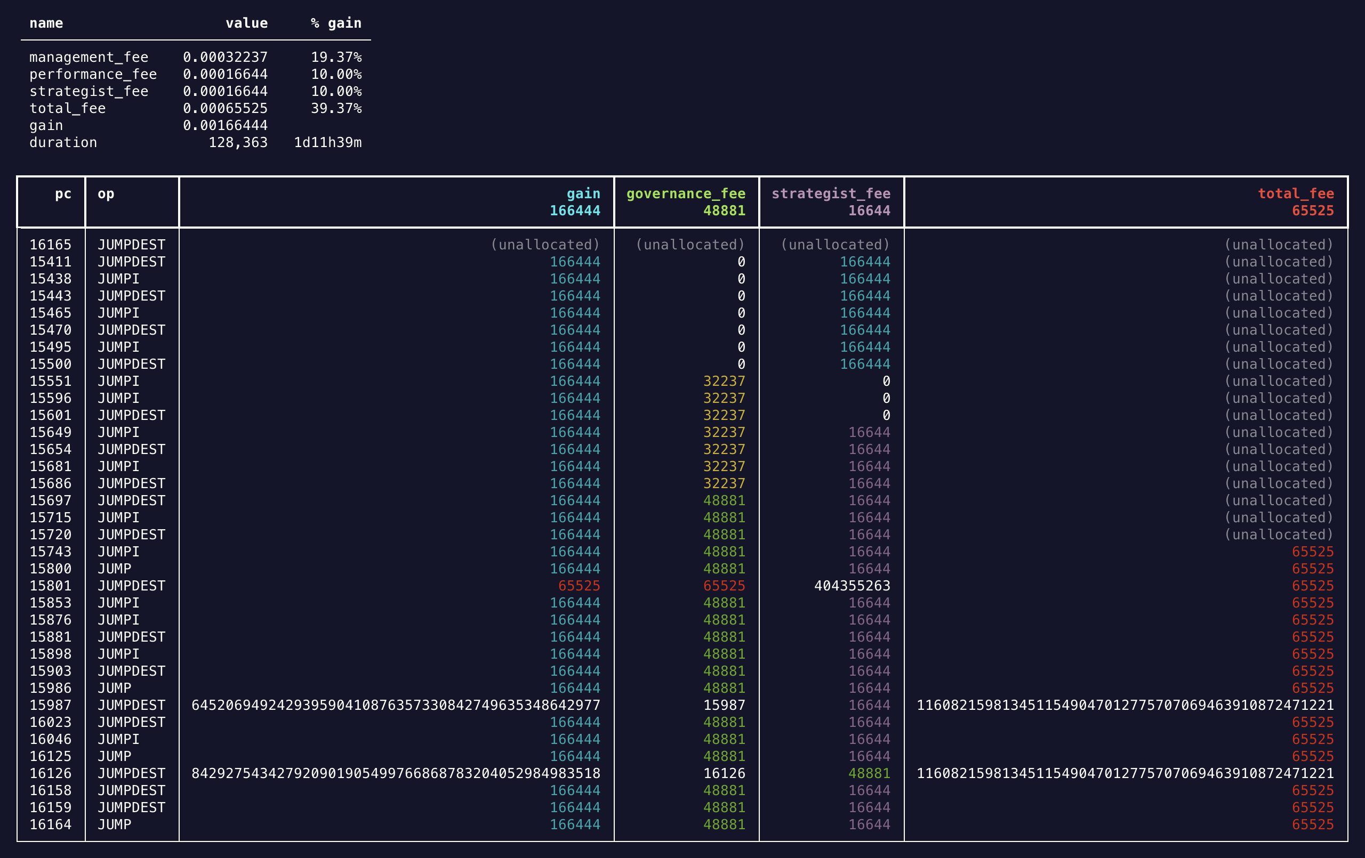This screenshot has width=1365, height=858.
Task: Select the long total_fee number in row 15987
Action: (1125, 705)
